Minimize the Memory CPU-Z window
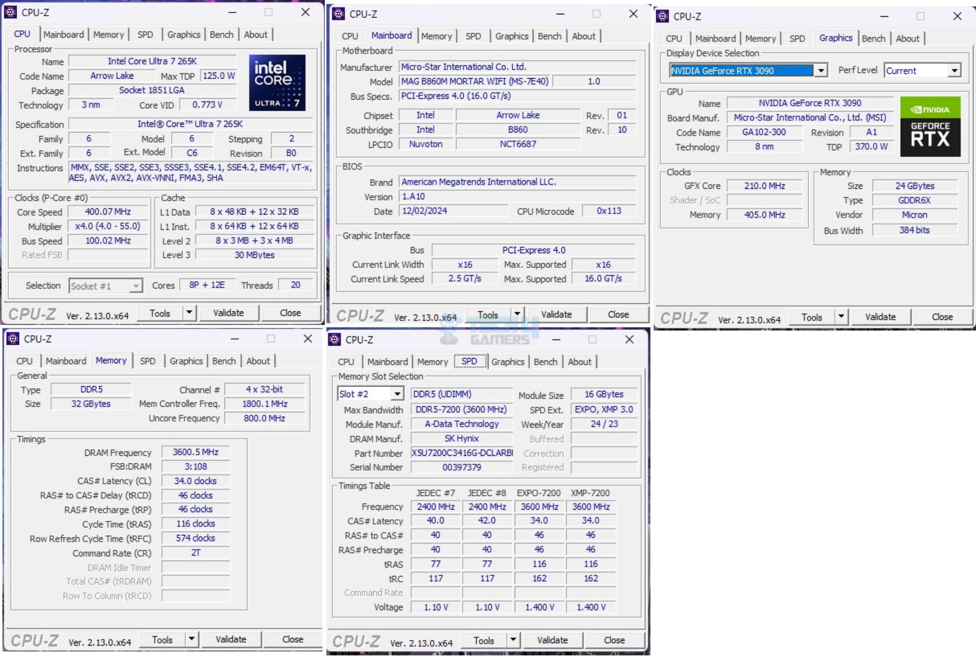976x657 pixels. [234, 339]
